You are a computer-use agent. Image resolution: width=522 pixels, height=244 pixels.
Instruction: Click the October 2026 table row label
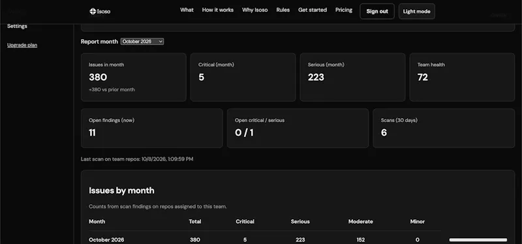(x=106, y=239)
